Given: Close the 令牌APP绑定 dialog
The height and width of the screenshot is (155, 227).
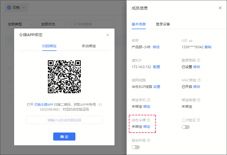Looking at the screenshot, I should click(107, 35).
